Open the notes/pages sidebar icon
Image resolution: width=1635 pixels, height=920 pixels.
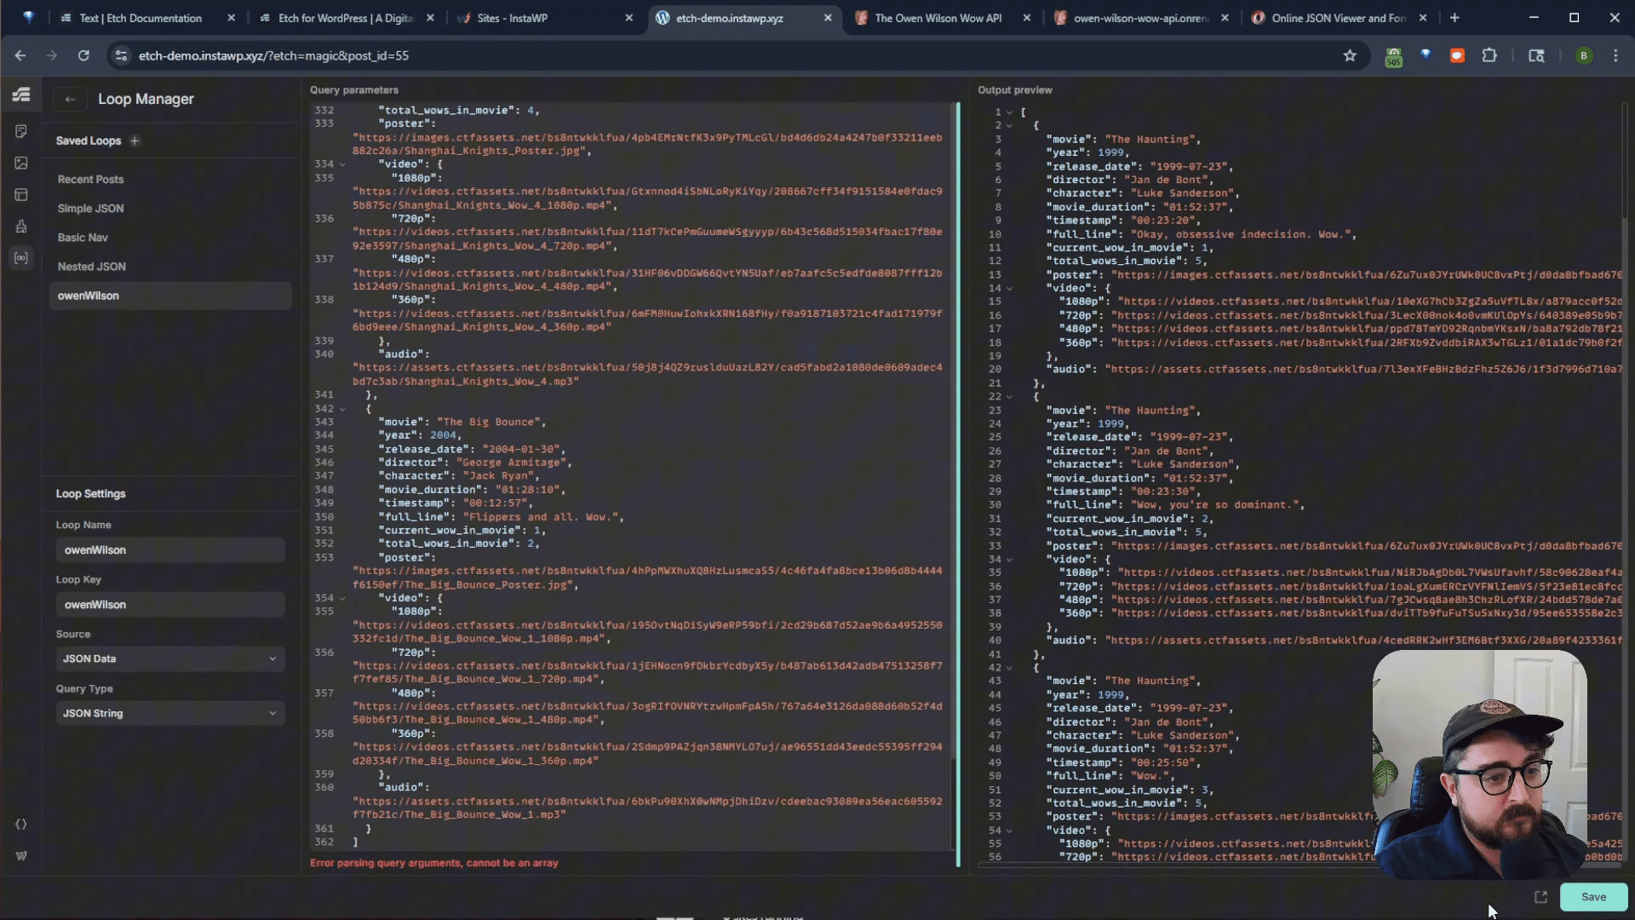click(x=21, y=131)
